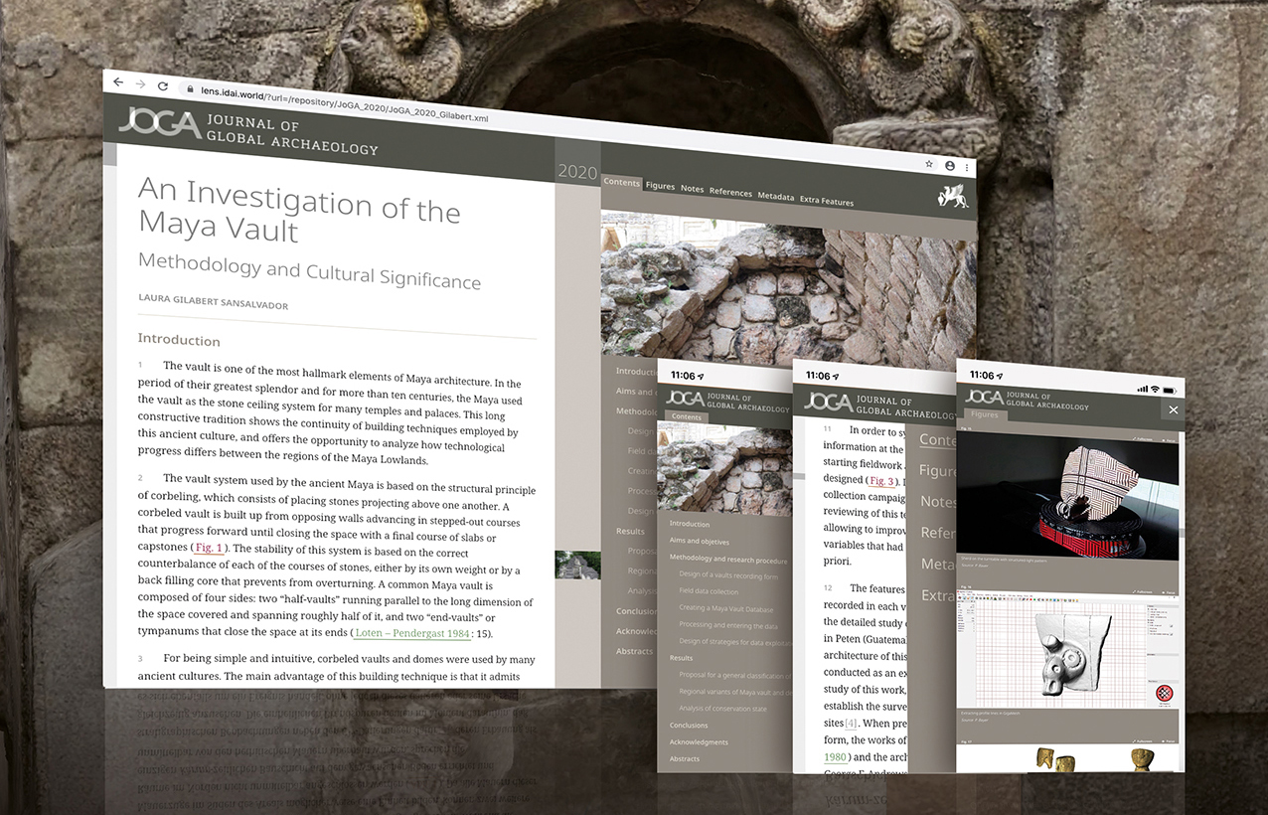Tap Field data collection on left phone
Image resolution: width=1268 pixels, height=815 pixels.
click(x=710, y=592)
